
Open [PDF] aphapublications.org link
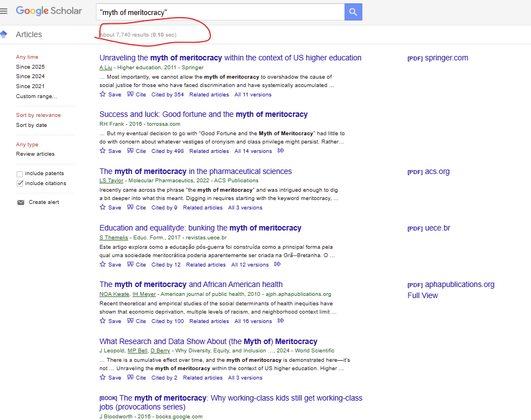click(451, 284)
